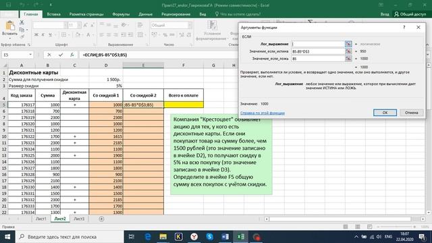Click the Вход sign-in button
The width and height of the screenshot is (432, 243).
pyautogui.click(x=385, y=14)
